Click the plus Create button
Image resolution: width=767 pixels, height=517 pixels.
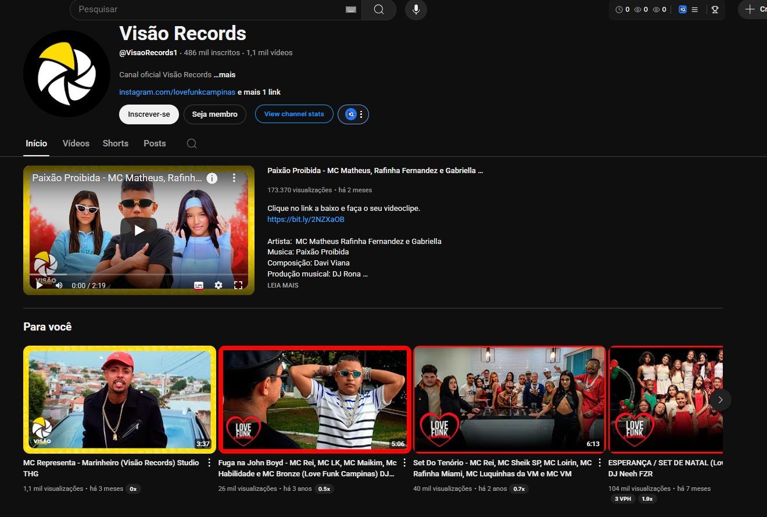pos(754,9)
